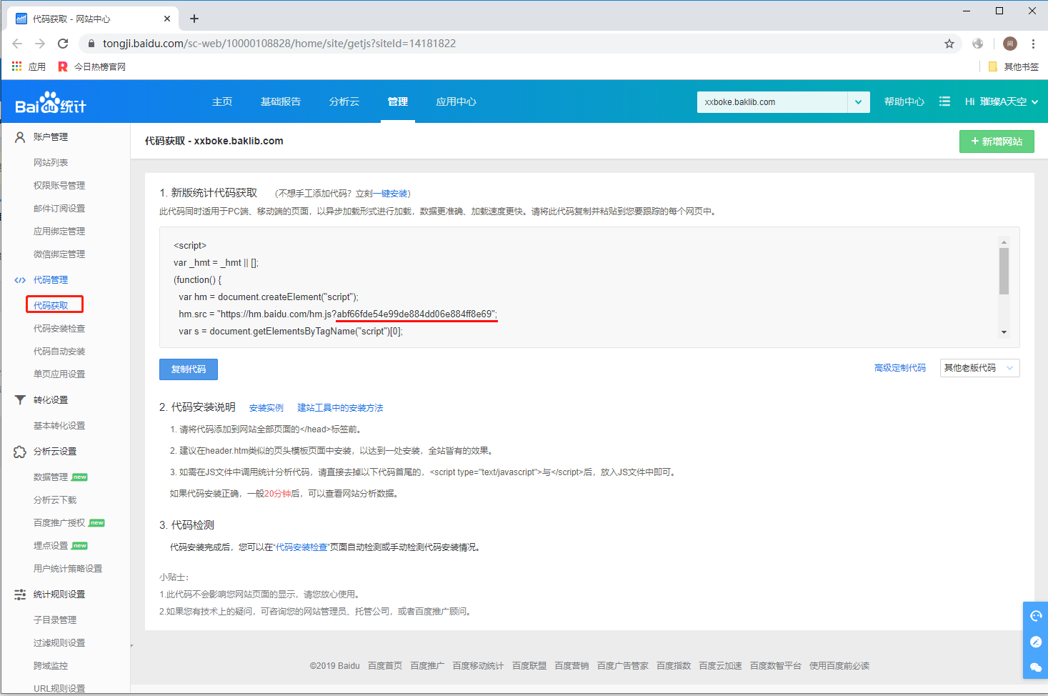Expand the Hi user account menu
The height and width of the screenshot is (696, 1048).
(x=1002, y=102)
